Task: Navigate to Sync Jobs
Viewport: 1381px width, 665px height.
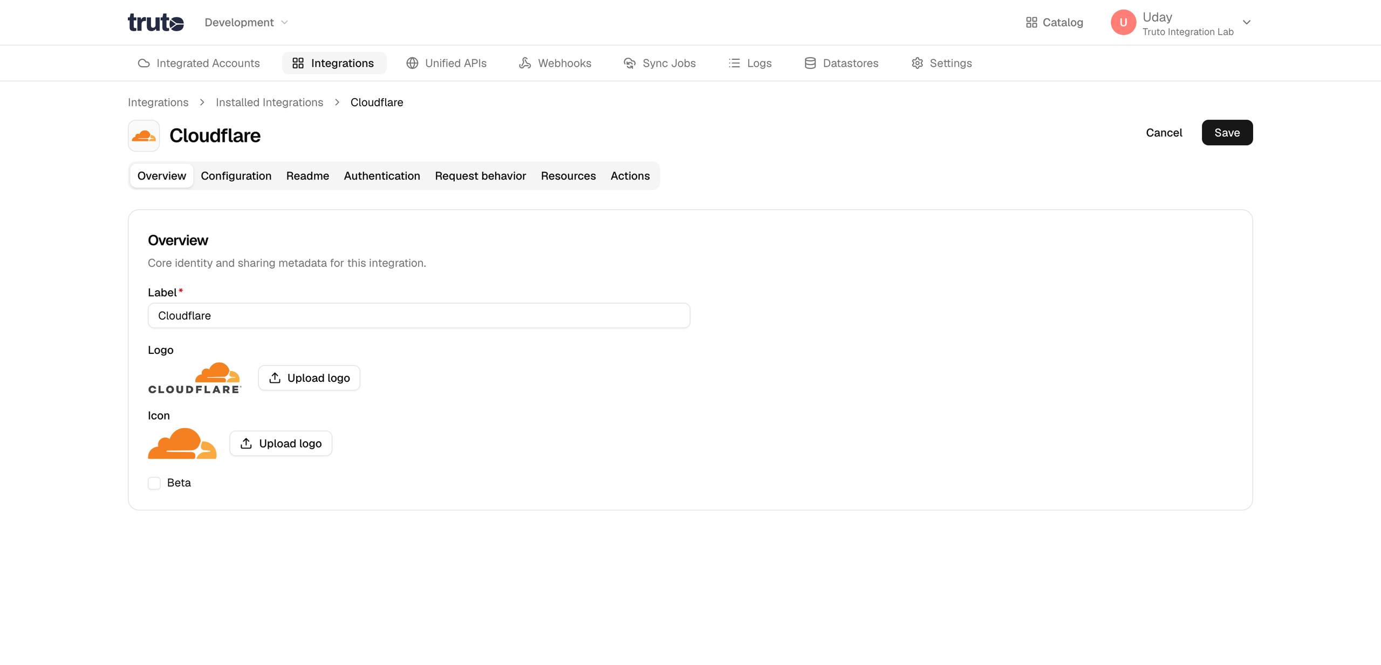Action: (659, 63)
